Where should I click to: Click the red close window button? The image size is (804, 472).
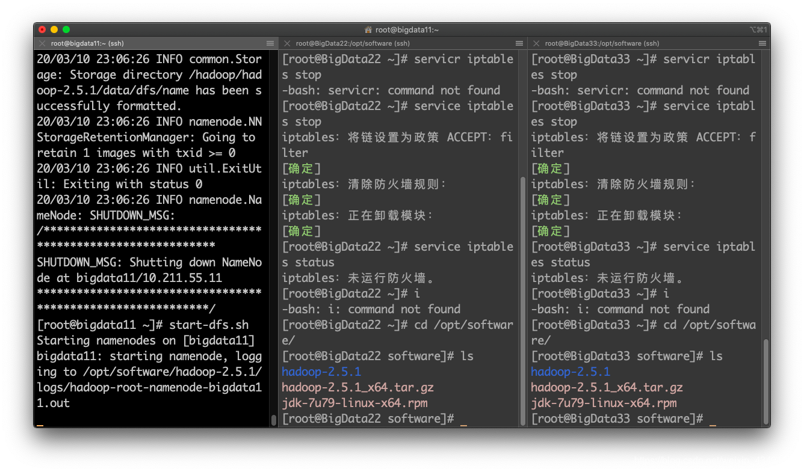pos(42,29)
